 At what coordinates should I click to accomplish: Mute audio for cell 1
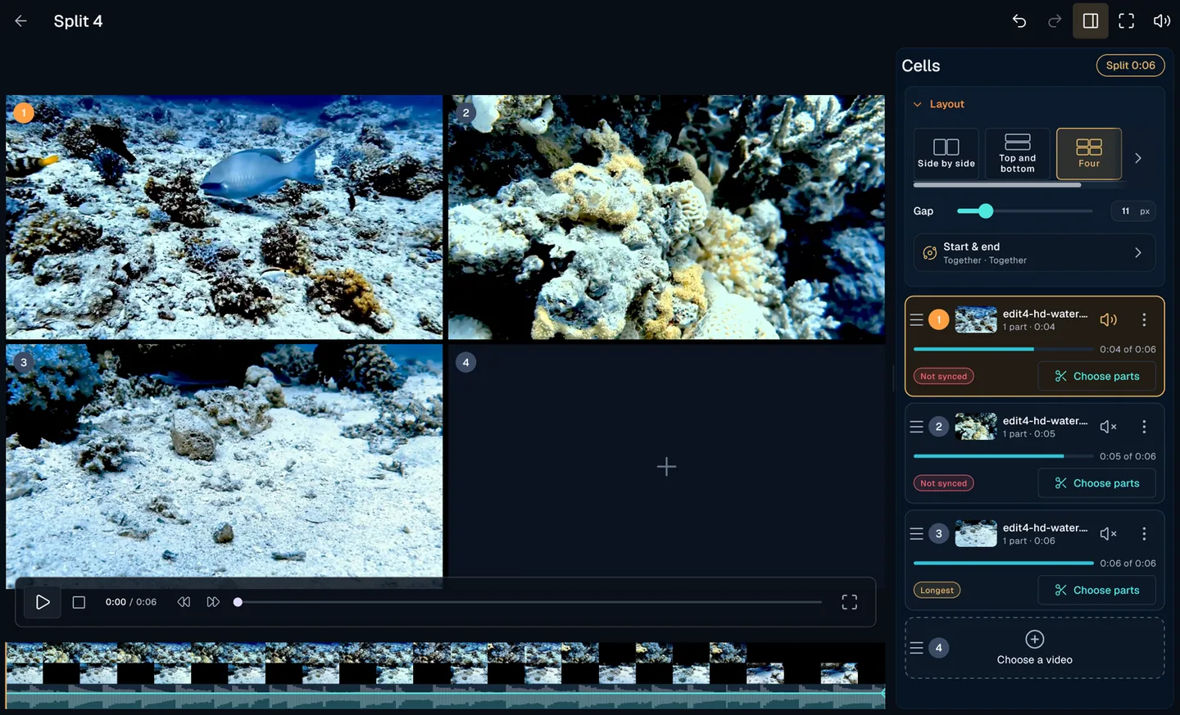coord(1109,320)
